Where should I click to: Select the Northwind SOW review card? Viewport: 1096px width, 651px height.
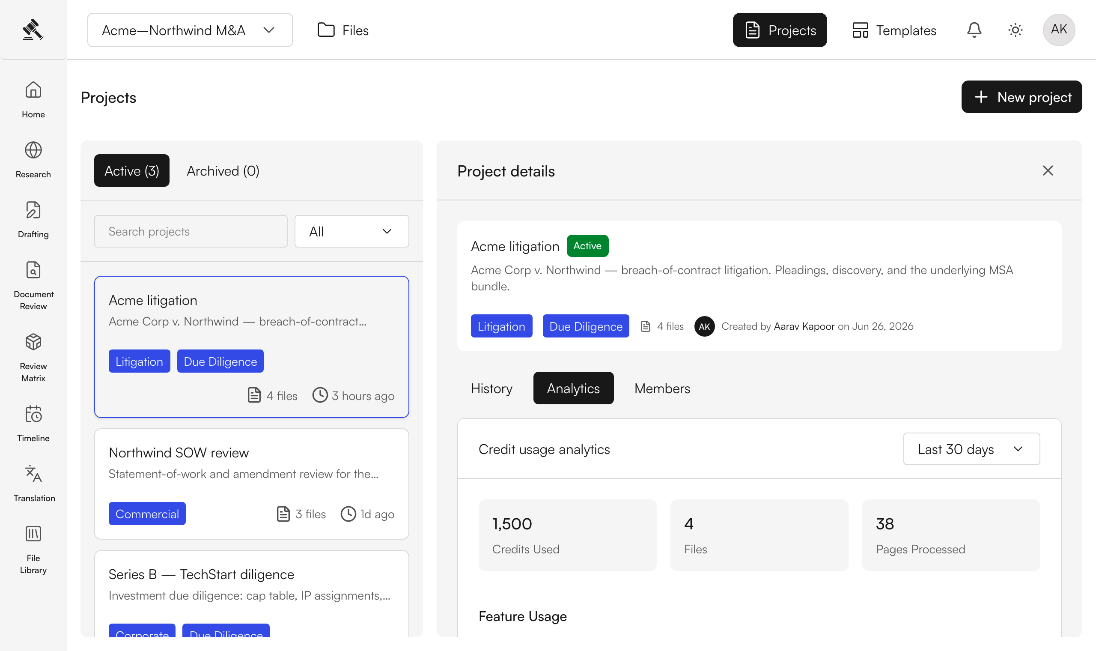[252, 484]
